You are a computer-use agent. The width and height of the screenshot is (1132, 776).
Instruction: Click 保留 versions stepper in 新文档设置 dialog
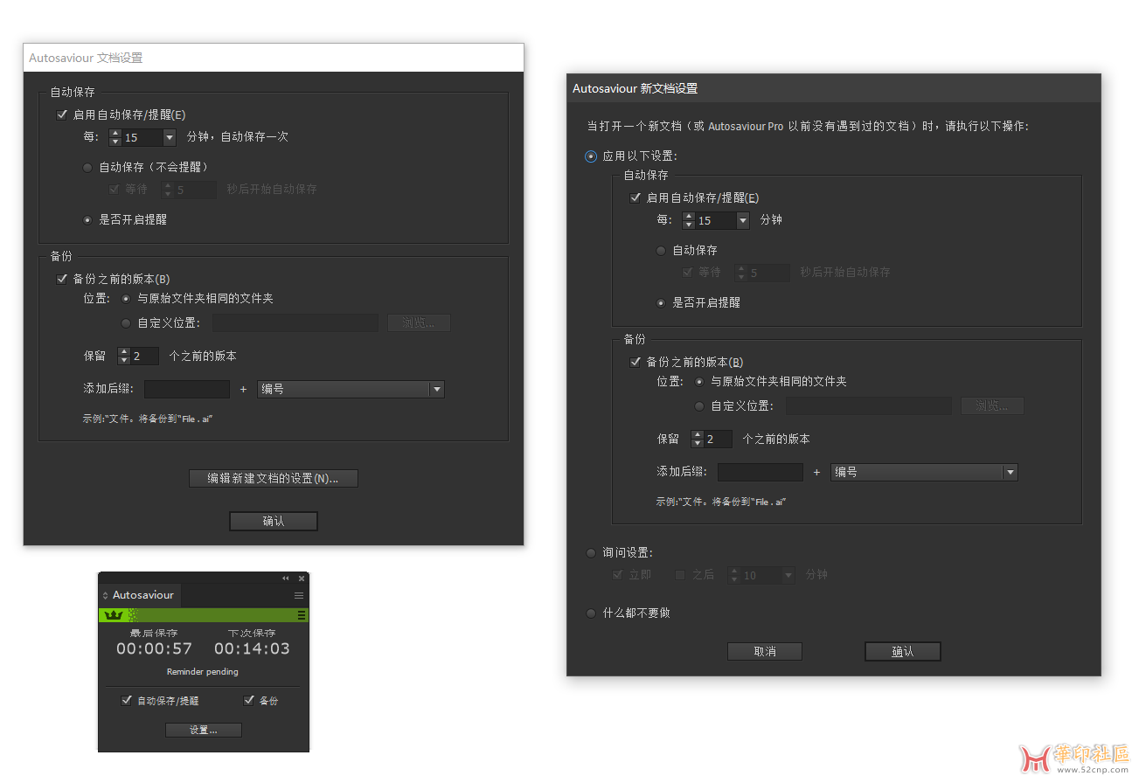click(698, 439)
